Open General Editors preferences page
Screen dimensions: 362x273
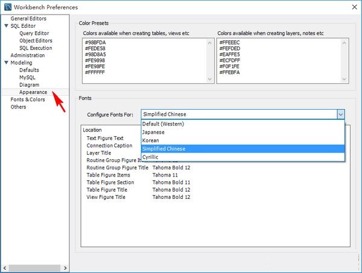tap(28, 19)
